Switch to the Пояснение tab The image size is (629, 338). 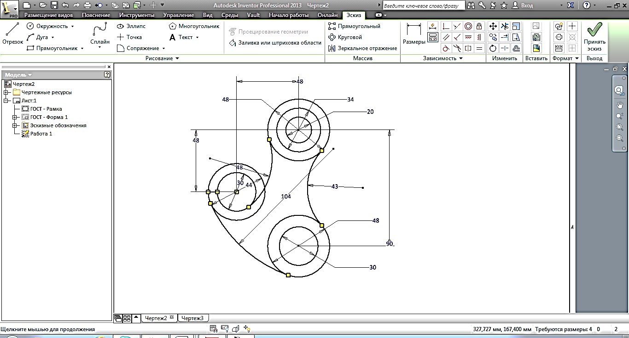96,15
